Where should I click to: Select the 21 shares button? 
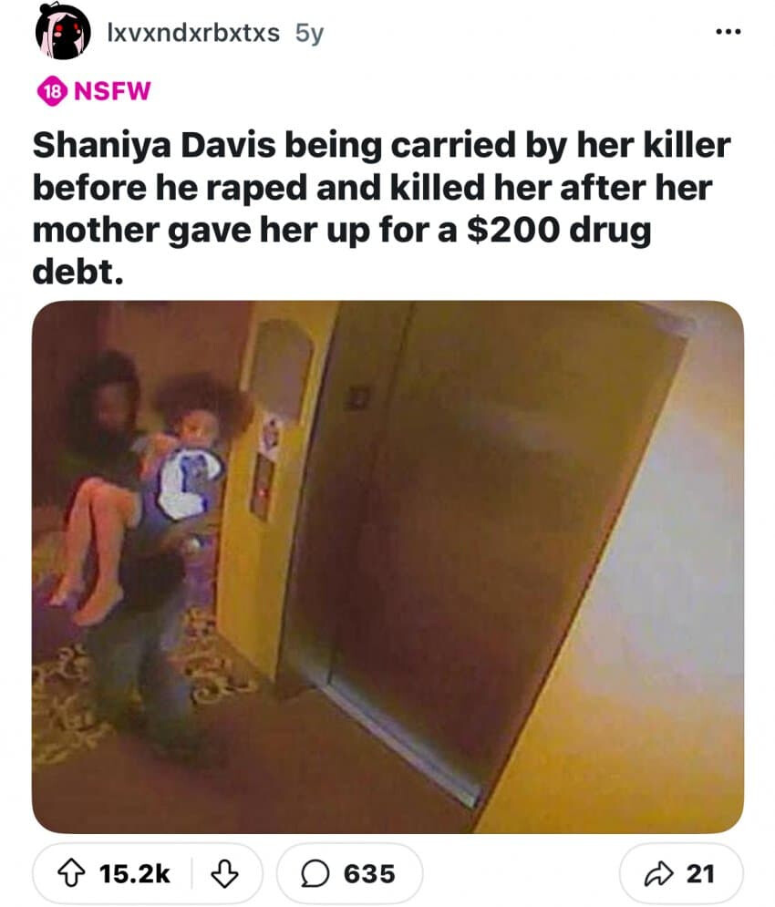click(x=681, y=873)
